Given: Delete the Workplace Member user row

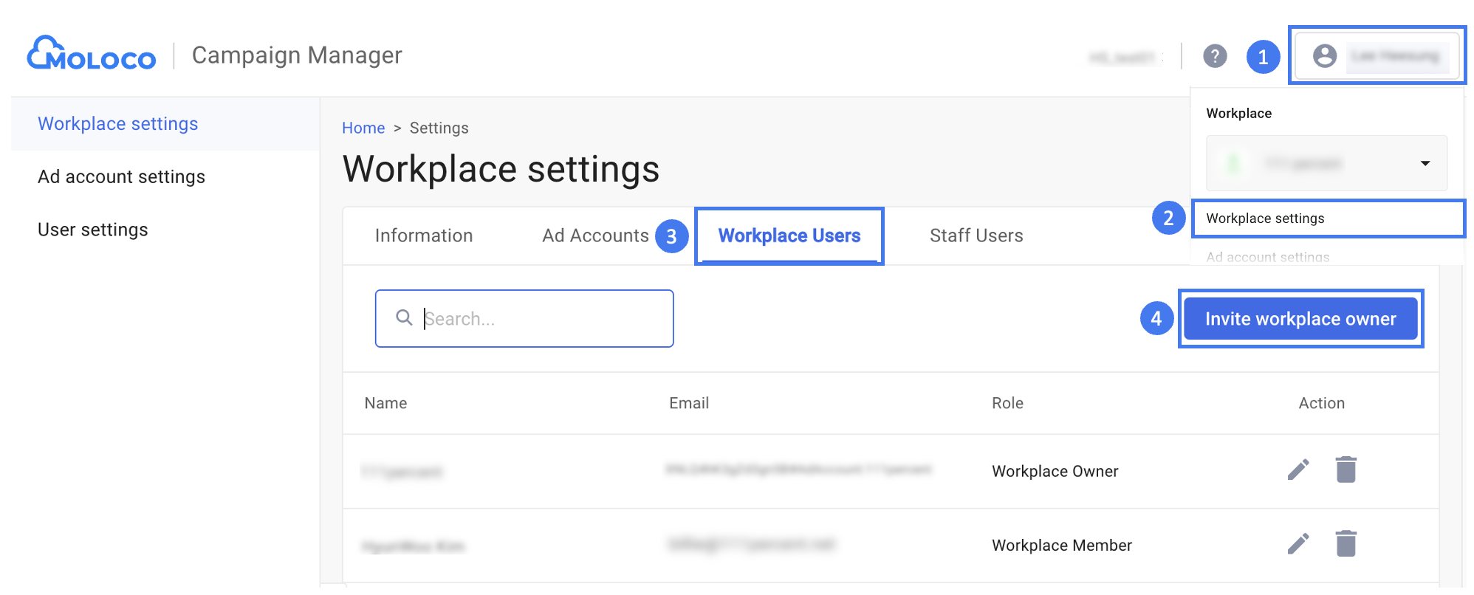Looking at the screenshot, I should [x=1346, y=544].
